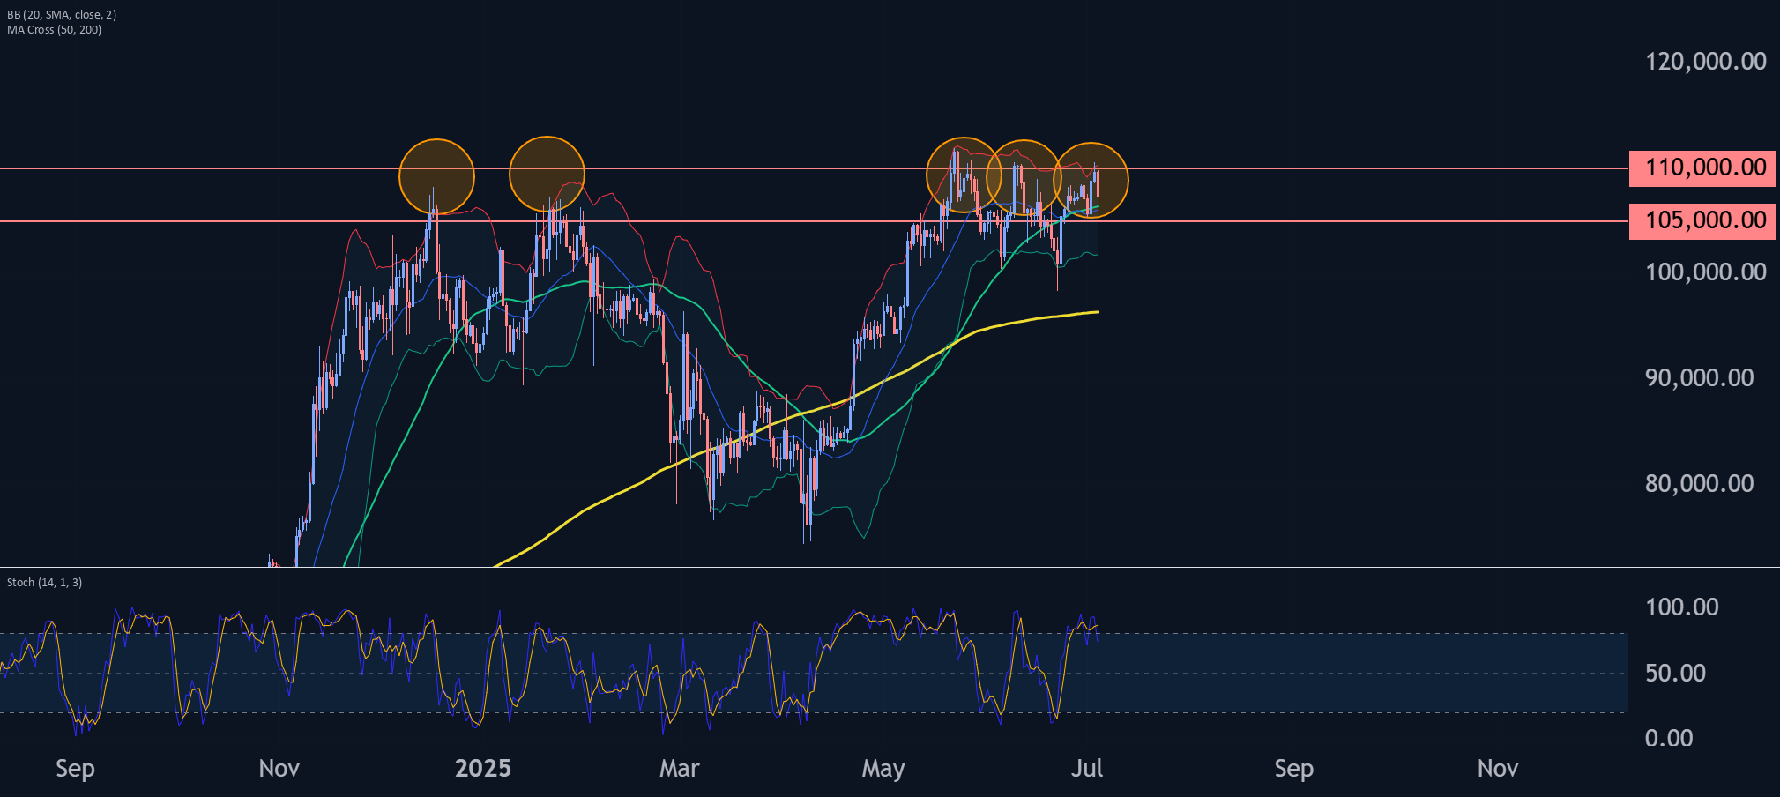The width and height of the screenshot is (1780, 797).
Task: Click the rightmost orange circle near July
Action: (x=1091, y=181)
